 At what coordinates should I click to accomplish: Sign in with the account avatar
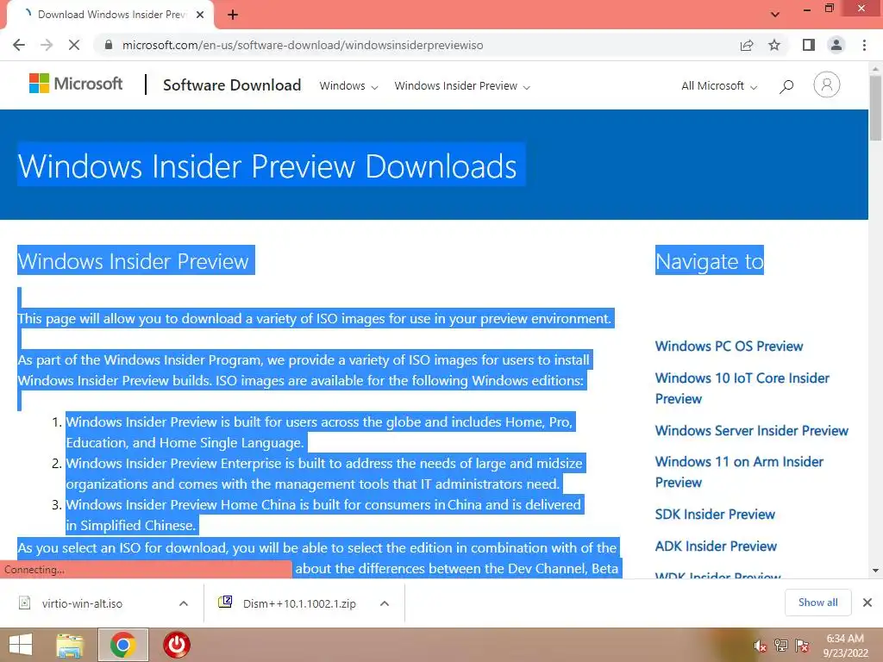[x=827, y=85]
